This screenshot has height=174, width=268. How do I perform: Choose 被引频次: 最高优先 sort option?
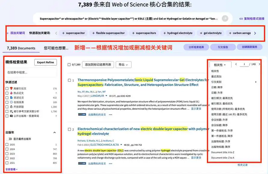(222, 98)
